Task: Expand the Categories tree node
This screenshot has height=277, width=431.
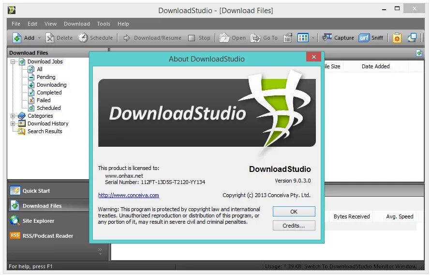Action: [13, 116]
